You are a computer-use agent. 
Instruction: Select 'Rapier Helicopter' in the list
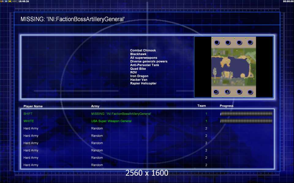(x=143, y=83)
